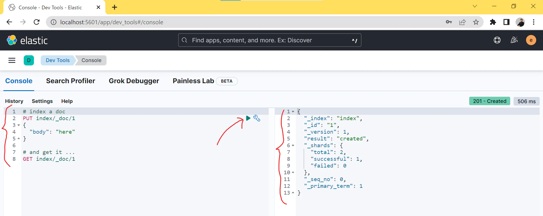543x216 pixels.
Task: Collapse the closing brace fold at line 5
Action: (x=19, y=139)
